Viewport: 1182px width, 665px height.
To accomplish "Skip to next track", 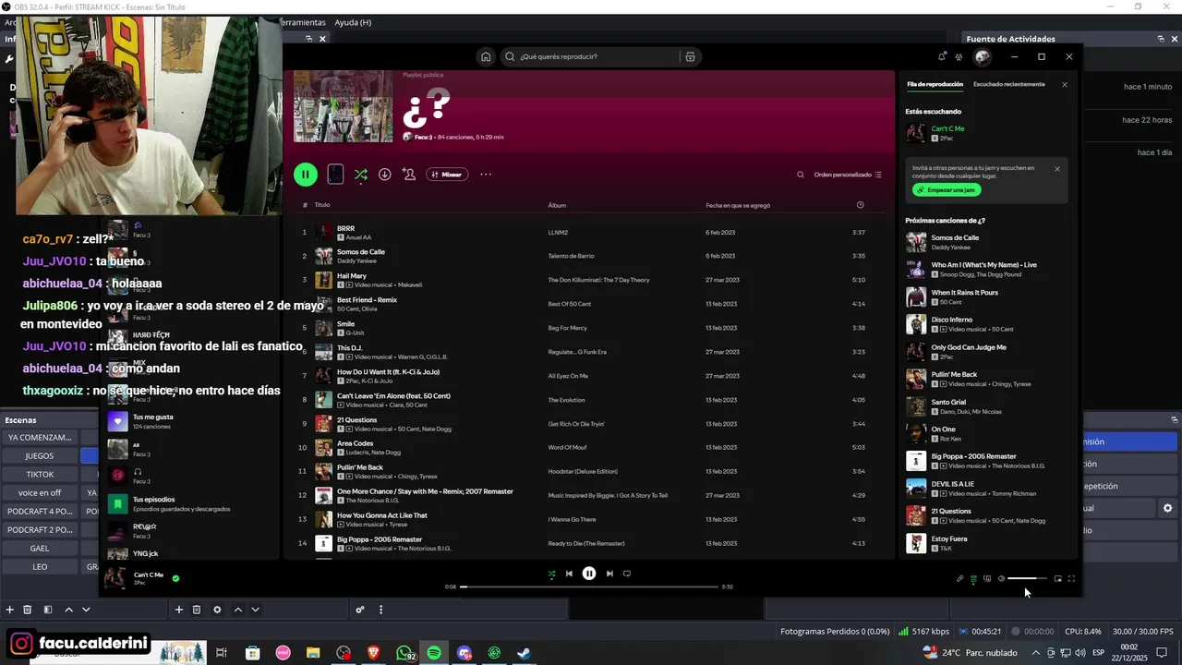I will [x=609, y=574].
